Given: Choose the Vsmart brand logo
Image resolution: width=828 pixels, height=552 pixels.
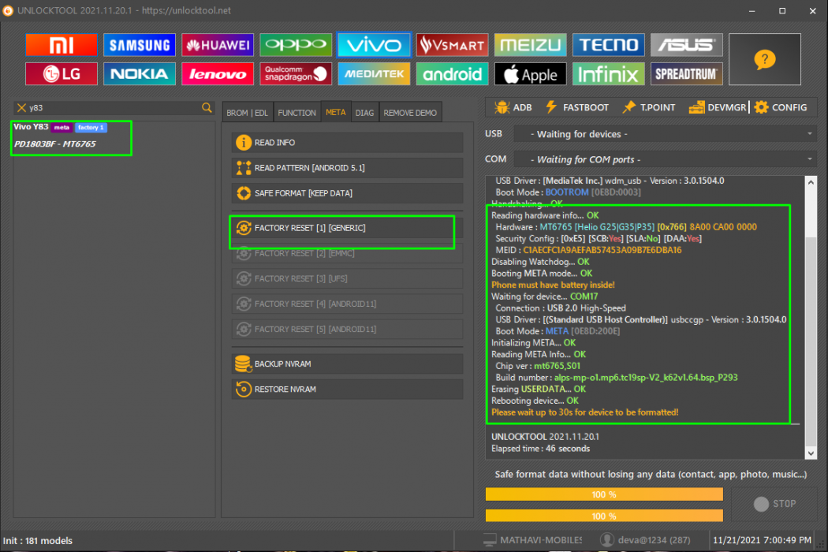Looking at the screenshot, I should tap(452, 45).
